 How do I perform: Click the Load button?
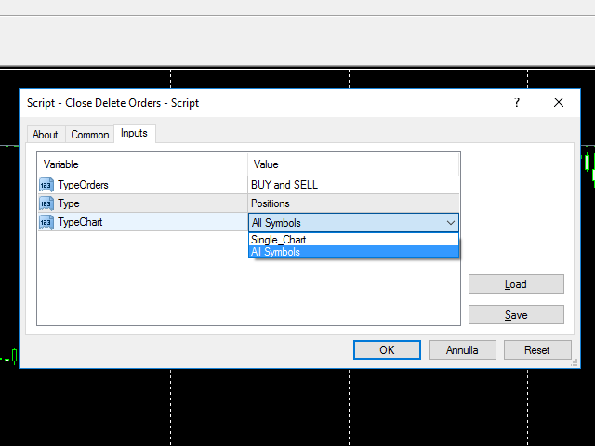516,284
